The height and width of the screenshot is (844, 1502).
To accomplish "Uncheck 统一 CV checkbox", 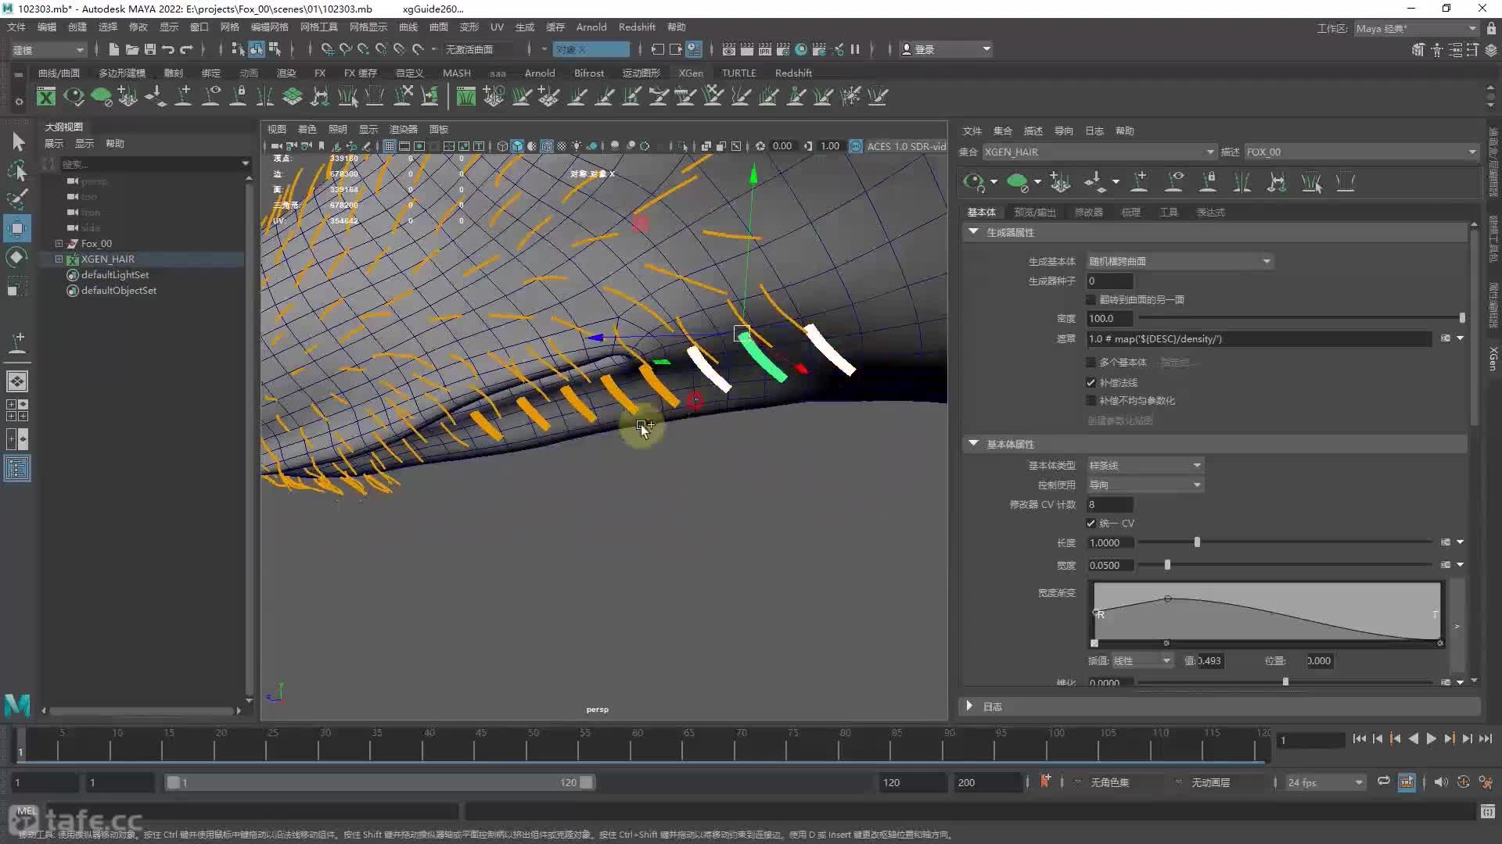I will coord(1091,524).
